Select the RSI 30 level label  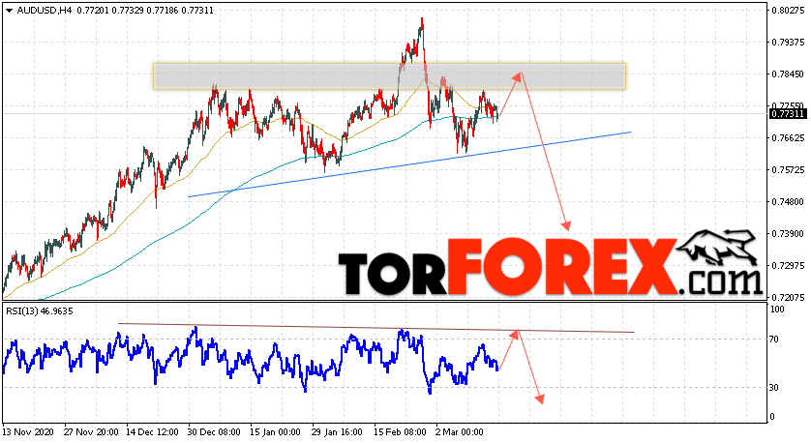tap(774, 388)
